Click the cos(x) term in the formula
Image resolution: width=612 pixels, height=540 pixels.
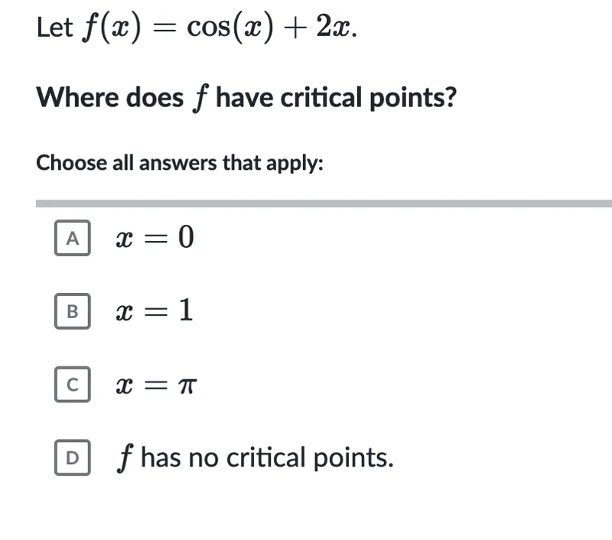[230, 28]
